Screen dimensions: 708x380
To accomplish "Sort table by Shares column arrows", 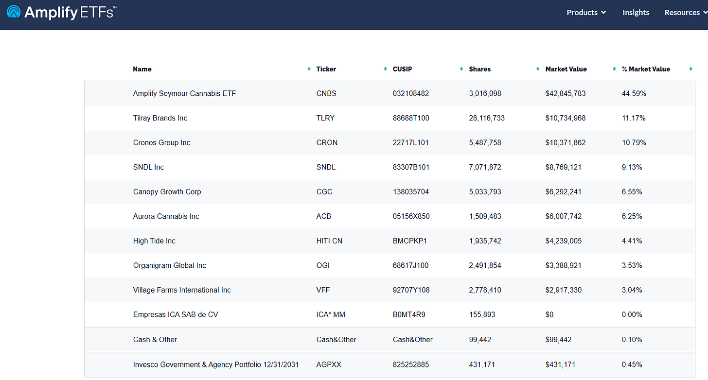I will click(538, 69).
